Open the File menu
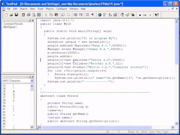Viewport: 180px width, 135px height. coord(9,9)
